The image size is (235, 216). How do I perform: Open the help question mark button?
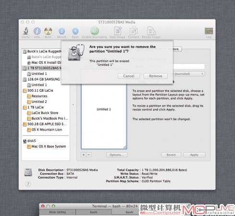point(28,184)
